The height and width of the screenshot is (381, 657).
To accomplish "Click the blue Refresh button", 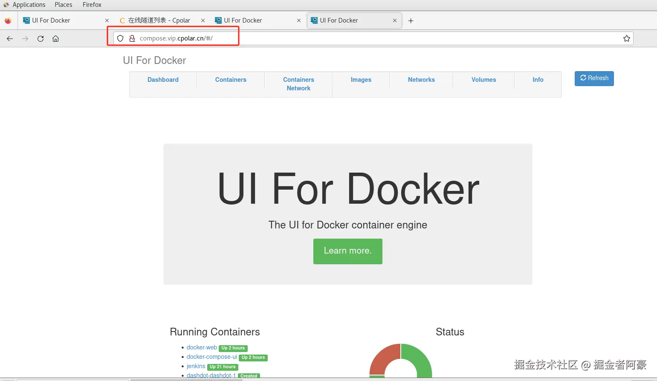I will pyautogui.click(x=594, y=78).
